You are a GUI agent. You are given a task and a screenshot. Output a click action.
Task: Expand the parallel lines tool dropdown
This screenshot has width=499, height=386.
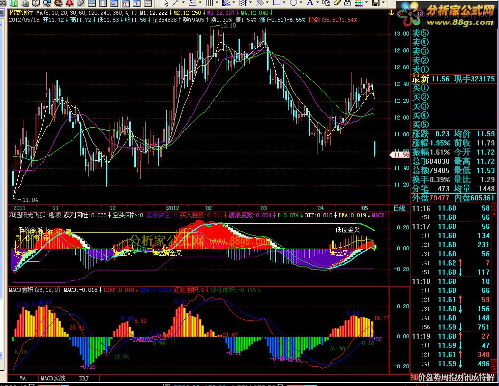pos(250,3)
